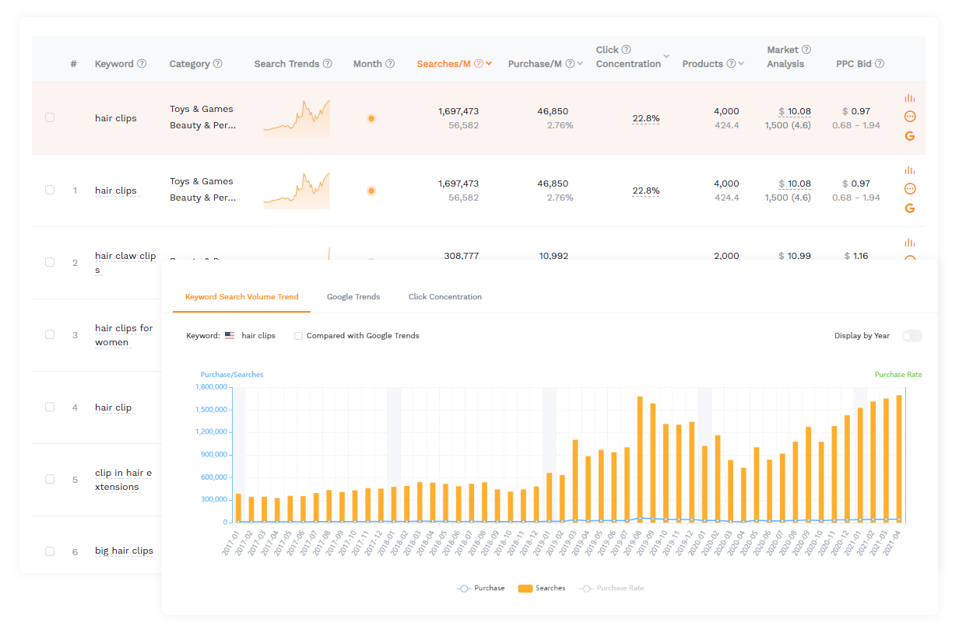Open sort arrow on Purchase/M column
Image resolution: width=959 pixels, height=640 pixels.
(581, 64)
